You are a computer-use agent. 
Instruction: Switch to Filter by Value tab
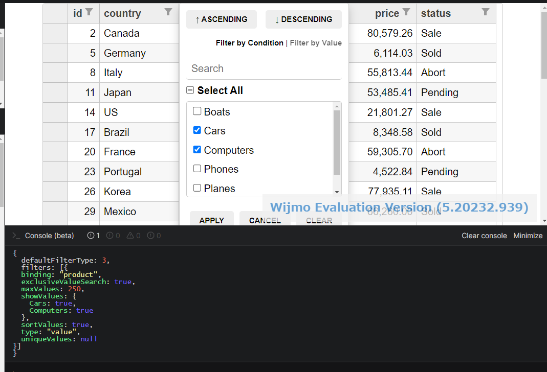(x=316, y=43)
